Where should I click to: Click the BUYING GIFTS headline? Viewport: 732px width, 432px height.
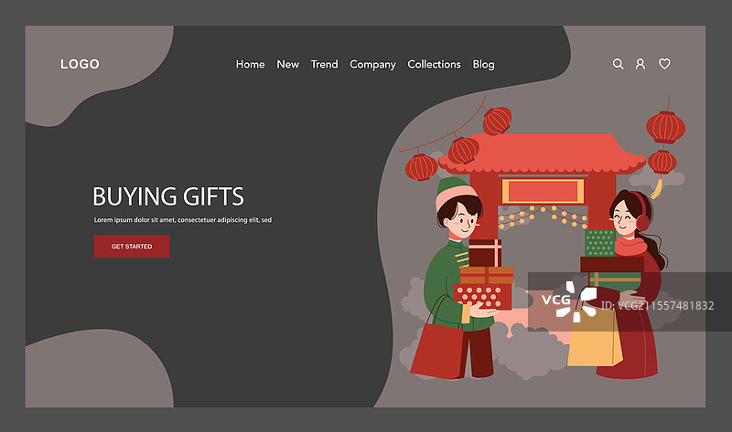pyautogui.click(x=168, y=196)
